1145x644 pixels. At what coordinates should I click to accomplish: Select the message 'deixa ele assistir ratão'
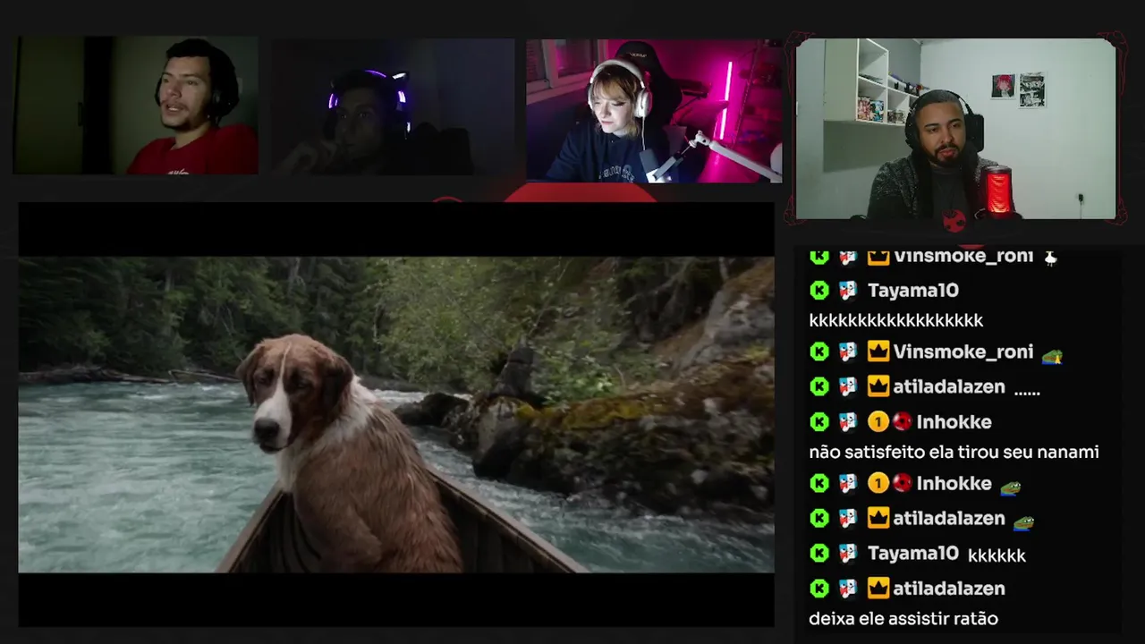click(x=903, y=618)
